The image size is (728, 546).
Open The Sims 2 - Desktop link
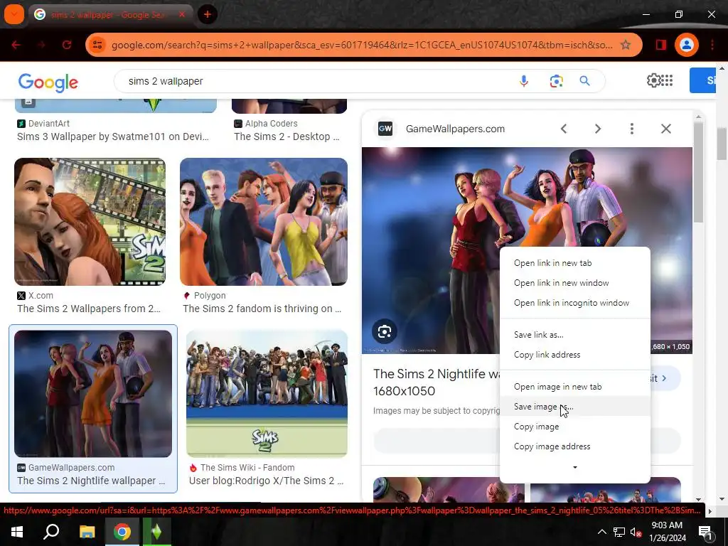click(x=287, y=136)
